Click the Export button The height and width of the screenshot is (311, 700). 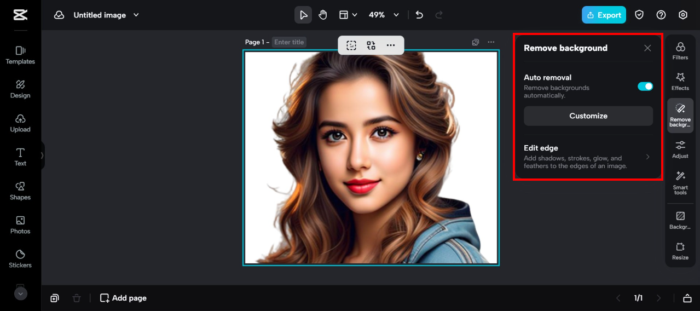[604, 15]
